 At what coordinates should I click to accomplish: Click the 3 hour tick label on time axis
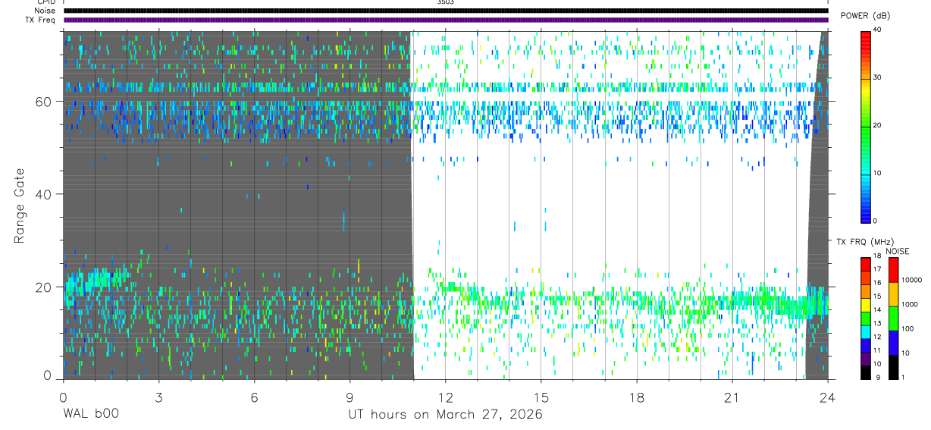tap(158, 397)
